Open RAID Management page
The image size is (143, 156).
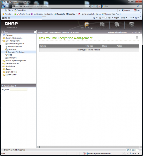[15, 47]
